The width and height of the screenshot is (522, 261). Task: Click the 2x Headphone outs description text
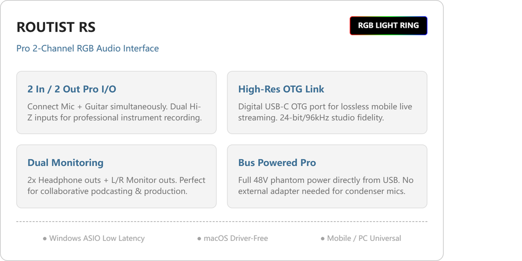click(x=116, y=186)
